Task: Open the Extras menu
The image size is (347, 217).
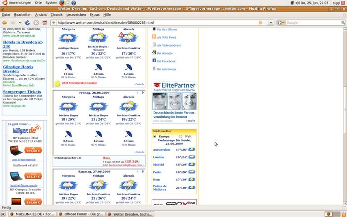Action: point(95,14)
